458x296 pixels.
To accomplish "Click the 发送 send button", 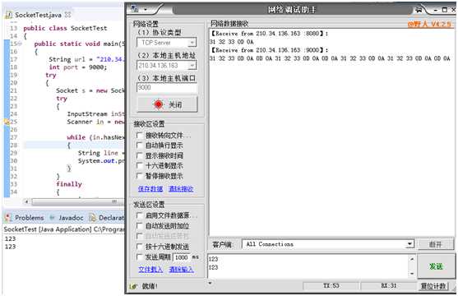I will coord(436,266).
